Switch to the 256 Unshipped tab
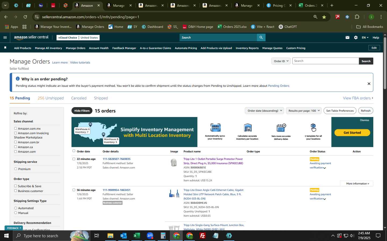The image size is (387, 241). click(51, 98)
